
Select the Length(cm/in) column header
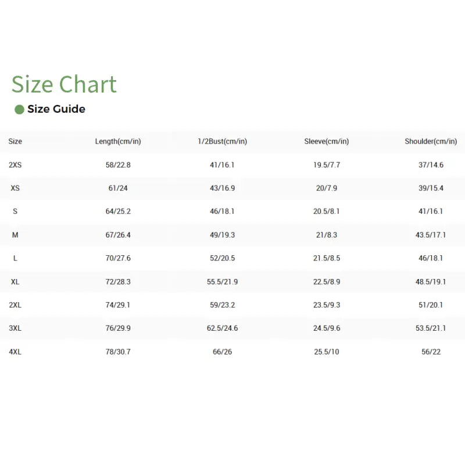(x=118, y=141)
